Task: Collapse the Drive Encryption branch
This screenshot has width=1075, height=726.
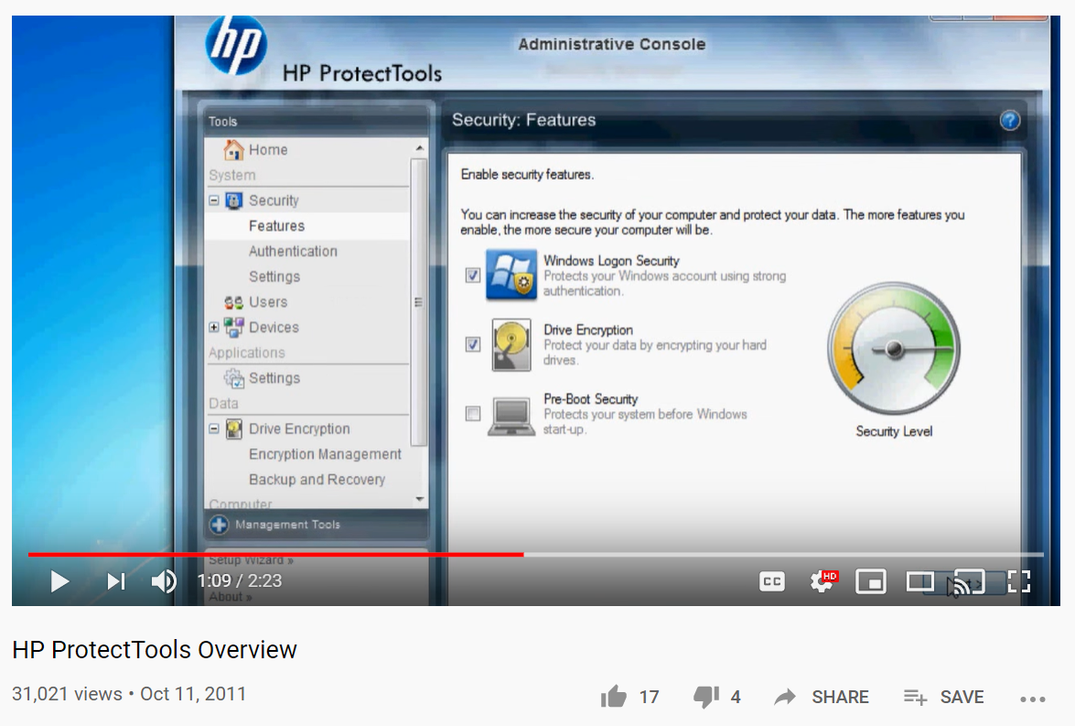Action: click(x=213, y=428)
